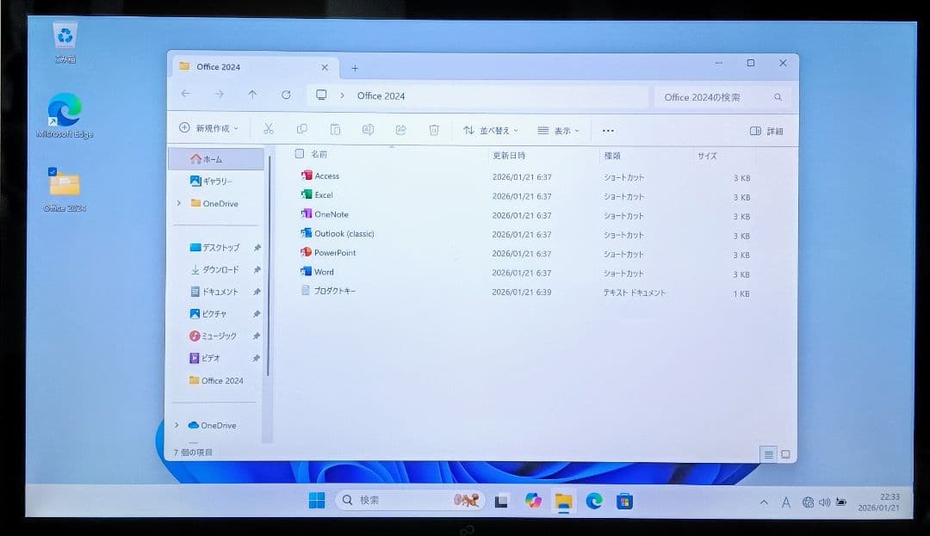This screenshot has height=536, width=930.
Task: Select the PowerPoint shortcut
Action: (334, 253)
